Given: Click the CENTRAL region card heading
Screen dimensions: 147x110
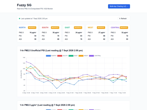Looking at the screenshot, I should click(x=115, y=27).
